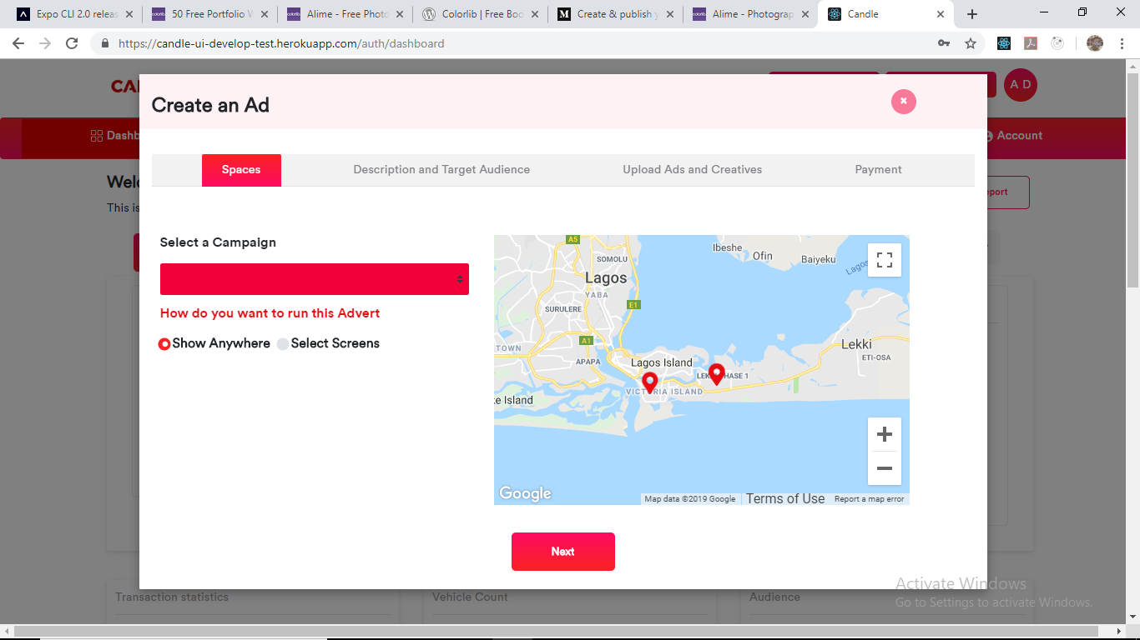This screenshot has height=640, width=1140.
Task: Reload the page in the browser
Action: pos(72,43)
